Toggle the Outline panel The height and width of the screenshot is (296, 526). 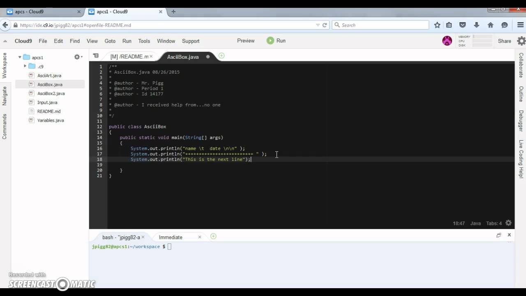(521, 94)
